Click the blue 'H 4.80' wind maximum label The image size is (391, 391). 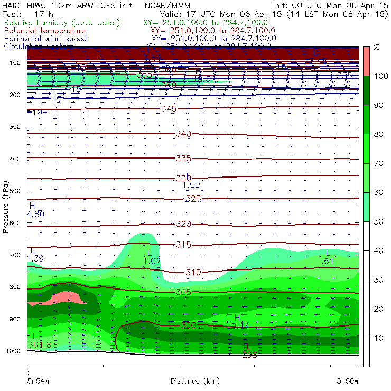(35, 210)
